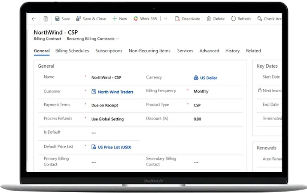The width and height of the screenshot is (307, 193).
Task: Click the Save disk icon
Action: coord(57,18)
